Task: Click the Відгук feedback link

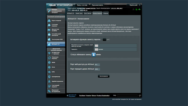Action: [x=94, y=96]
